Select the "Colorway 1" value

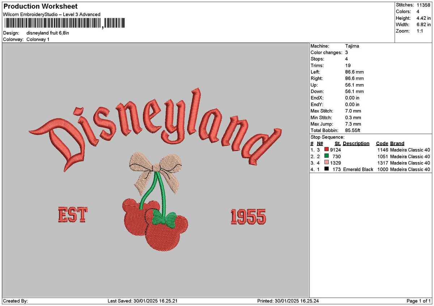(x=38, y=39)
